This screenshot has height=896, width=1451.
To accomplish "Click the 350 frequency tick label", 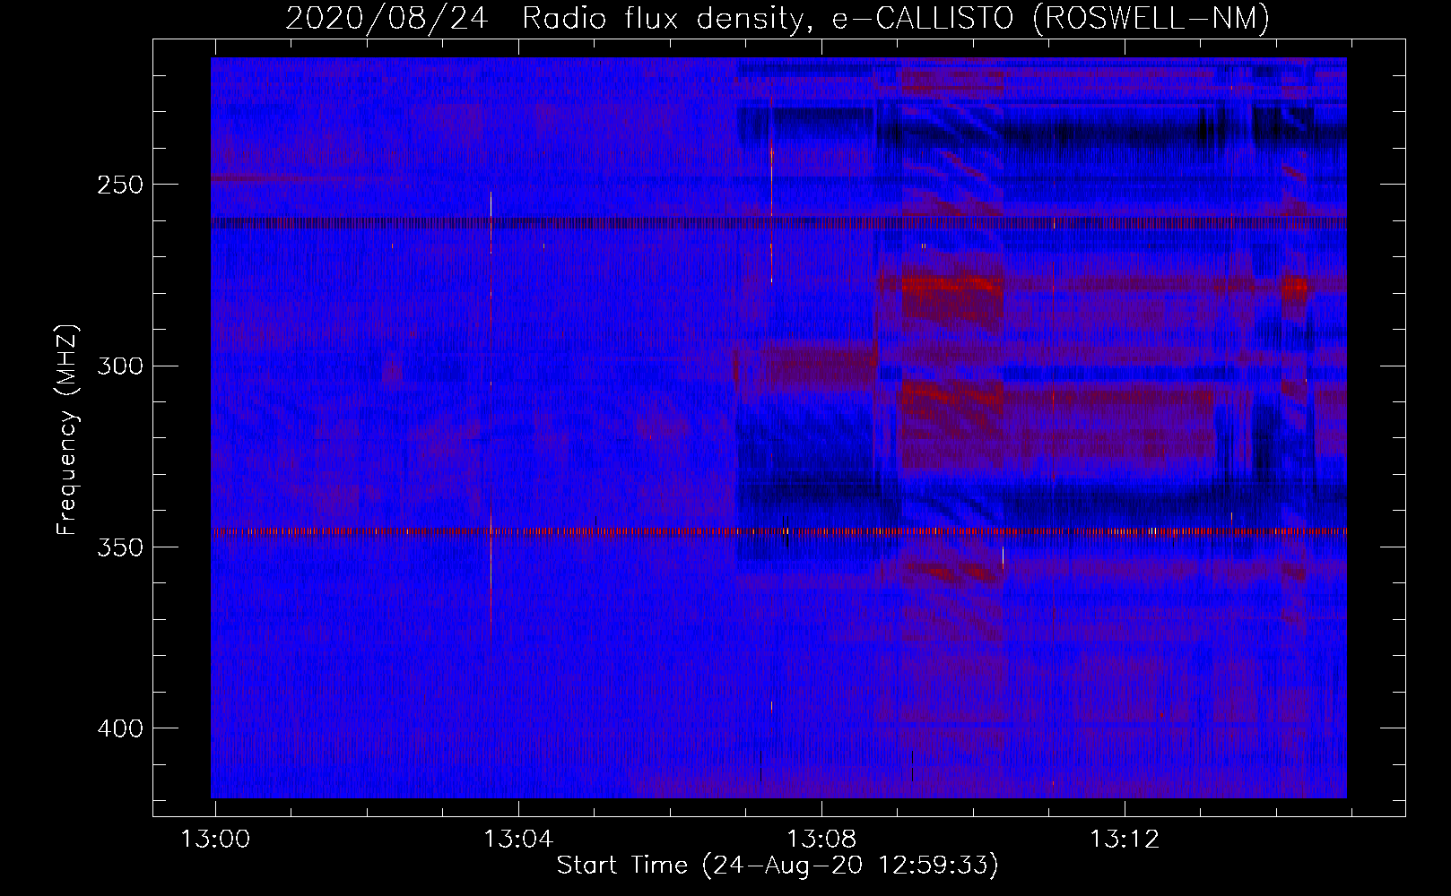I will (x=120, y=547).
